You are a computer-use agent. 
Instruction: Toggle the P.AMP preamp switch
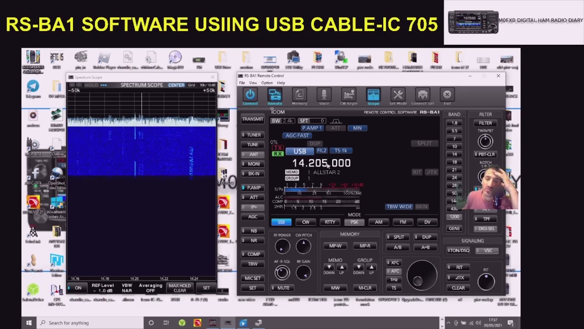[x=252, y=187]
